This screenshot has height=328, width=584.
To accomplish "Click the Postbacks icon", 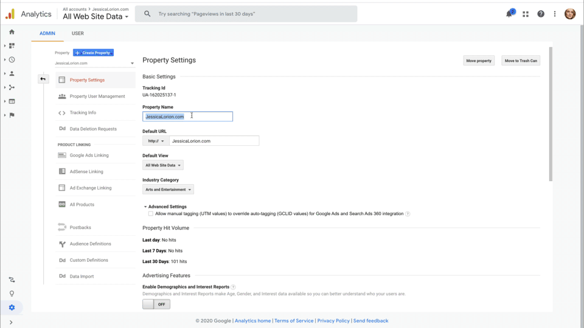I will [x=62, y=227].
